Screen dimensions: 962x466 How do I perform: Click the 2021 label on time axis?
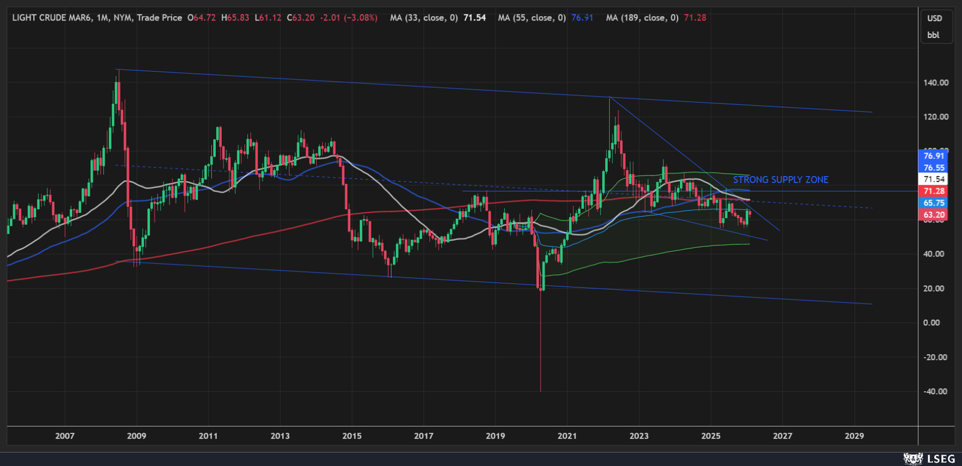[567, 436]
